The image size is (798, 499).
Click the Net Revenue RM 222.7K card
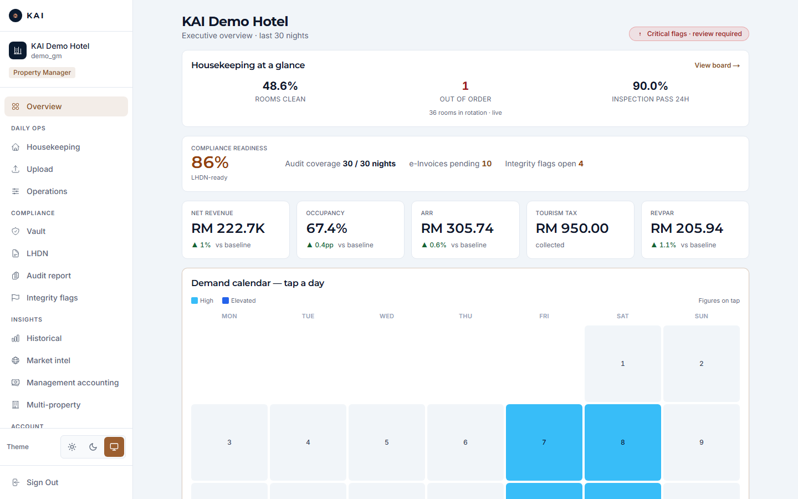pos(236,230)
